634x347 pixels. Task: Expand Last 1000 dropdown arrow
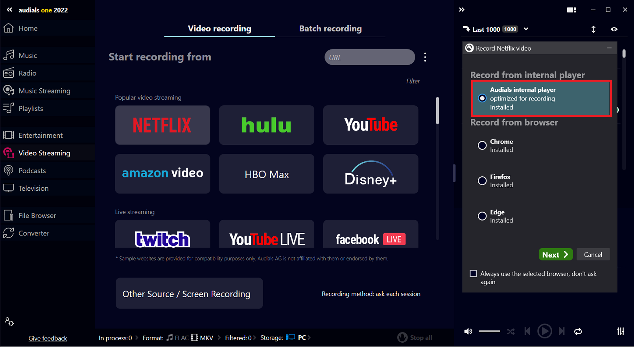(526, 29)
